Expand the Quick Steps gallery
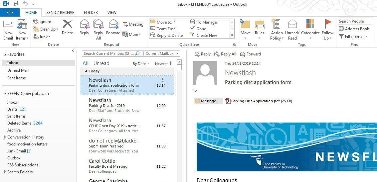The width and height of the screenshot is (377, 182). pos(232,35)
